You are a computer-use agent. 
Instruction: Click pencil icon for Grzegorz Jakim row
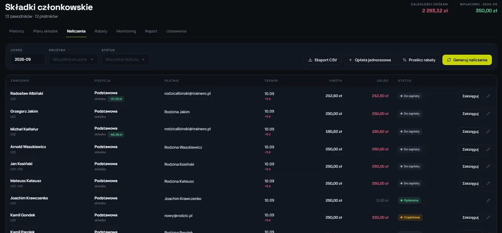click(x=488, y=114)
